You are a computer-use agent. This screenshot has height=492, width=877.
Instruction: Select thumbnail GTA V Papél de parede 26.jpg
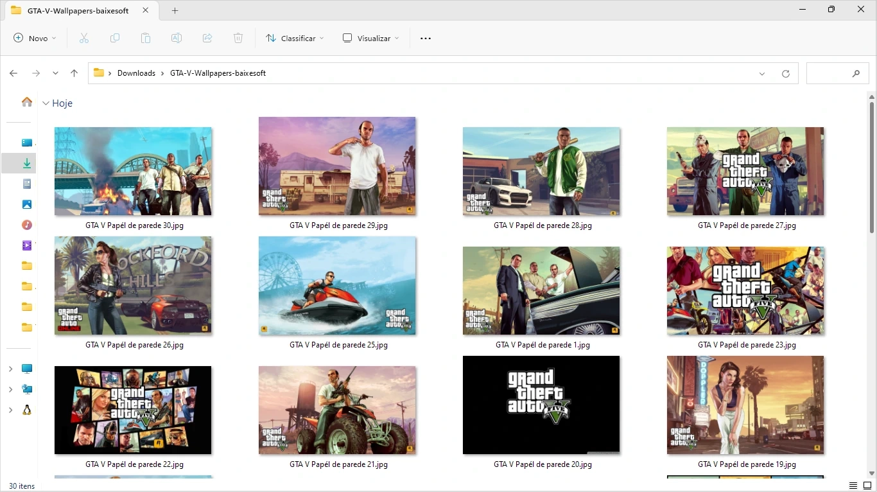133,286
